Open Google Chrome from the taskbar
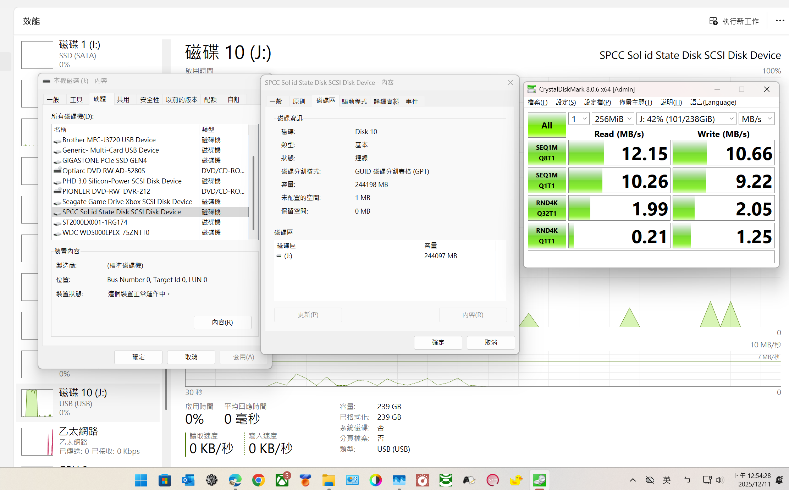Screen dimensions: 789x490 (258, 480)
